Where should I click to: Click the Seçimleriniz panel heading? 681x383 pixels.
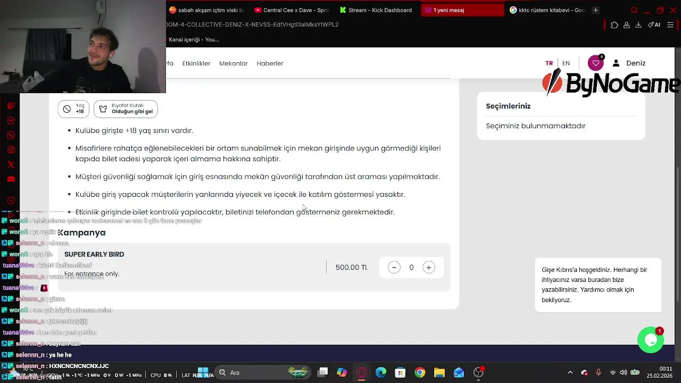pyautogui.click(x=508, y=106)
